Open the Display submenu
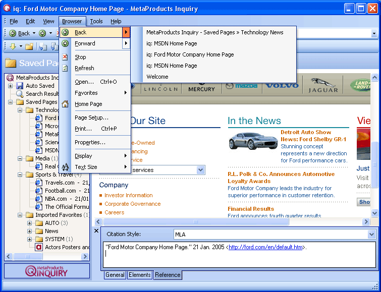 coord(95,156)
